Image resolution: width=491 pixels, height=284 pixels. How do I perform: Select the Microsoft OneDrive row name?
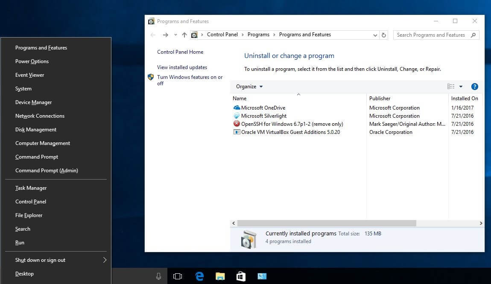pos(263,107)
